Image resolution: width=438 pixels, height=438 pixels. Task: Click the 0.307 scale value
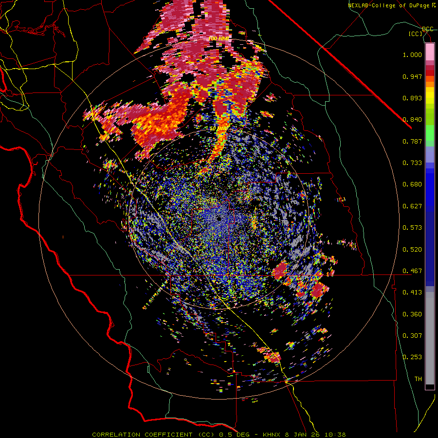(x=412, y=336)
